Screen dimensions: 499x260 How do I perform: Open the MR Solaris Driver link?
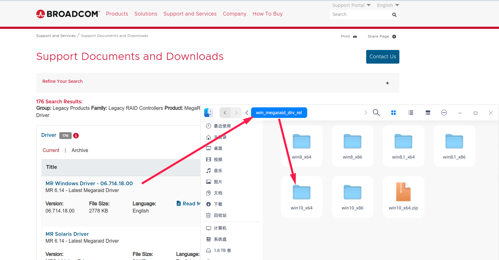(x=67, y=234)
